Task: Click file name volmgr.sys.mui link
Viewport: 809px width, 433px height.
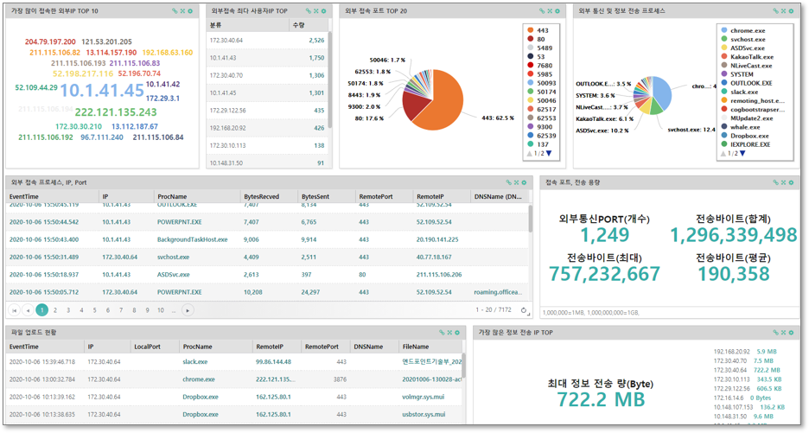Action: point(424,398)
